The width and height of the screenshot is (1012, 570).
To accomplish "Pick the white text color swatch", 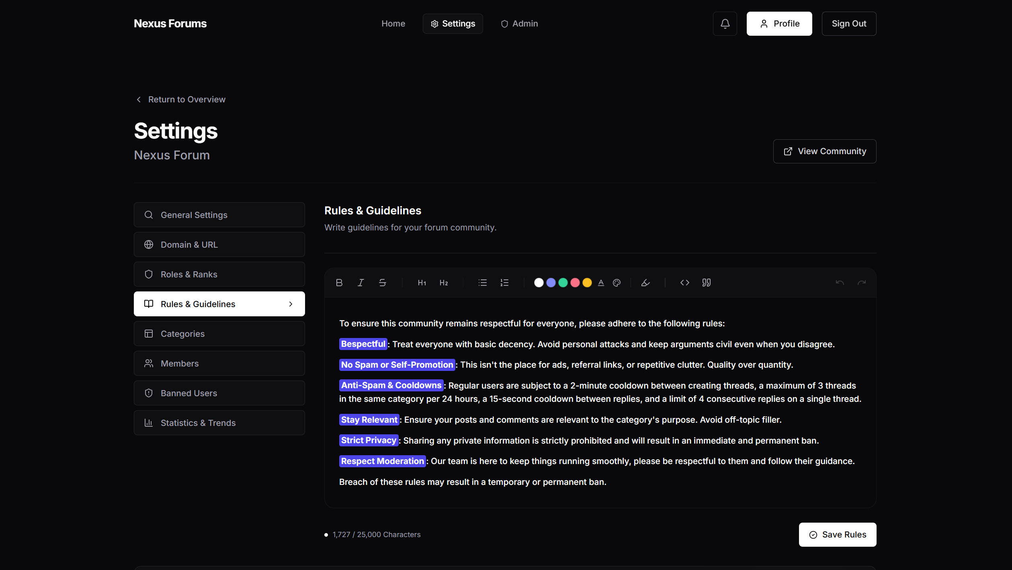I will coord(539,283).
